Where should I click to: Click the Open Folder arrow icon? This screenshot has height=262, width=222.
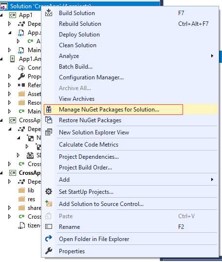49,239
